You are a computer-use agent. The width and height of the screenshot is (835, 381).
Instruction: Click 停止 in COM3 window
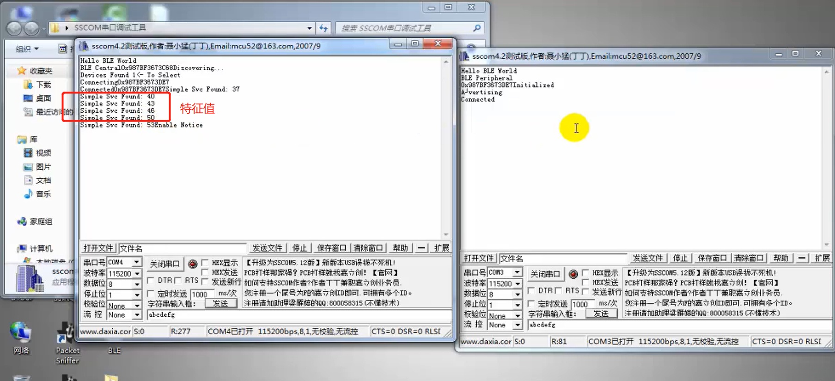[x=680, y=258]
